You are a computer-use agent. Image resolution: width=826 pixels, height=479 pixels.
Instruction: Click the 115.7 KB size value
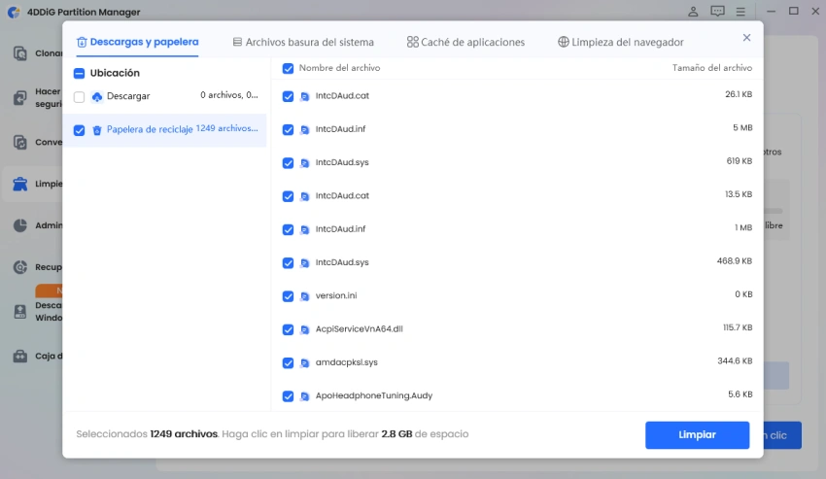point(737,327)
